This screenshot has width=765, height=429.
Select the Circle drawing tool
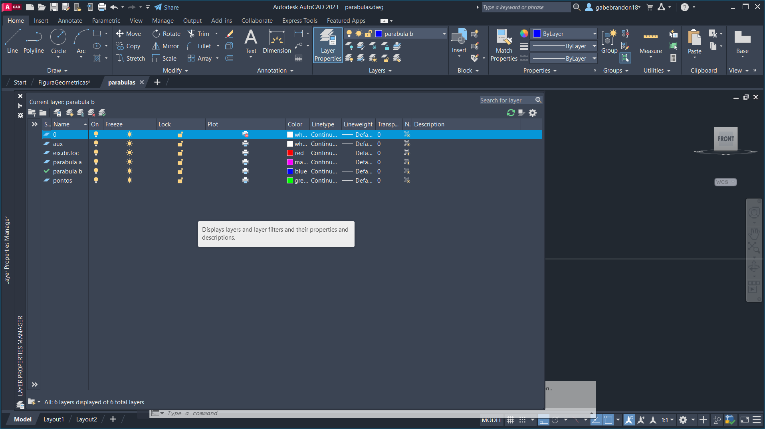[x=58, y=41]
